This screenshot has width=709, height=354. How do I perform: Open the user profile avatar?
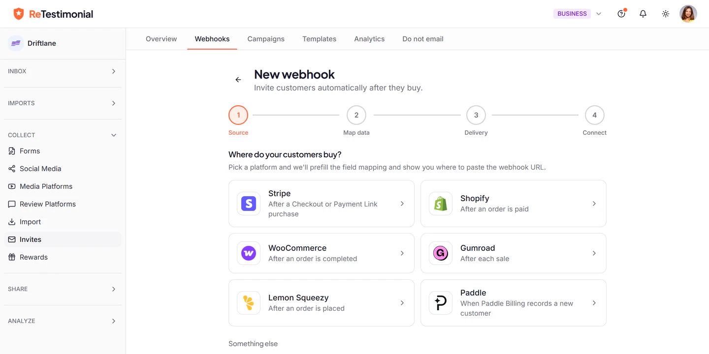(688, 14)
